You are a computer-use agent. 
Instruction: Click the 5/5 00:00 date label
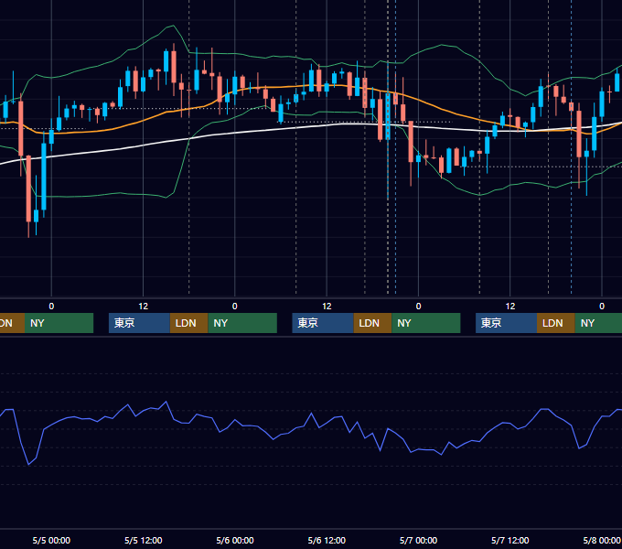[51, 540]
